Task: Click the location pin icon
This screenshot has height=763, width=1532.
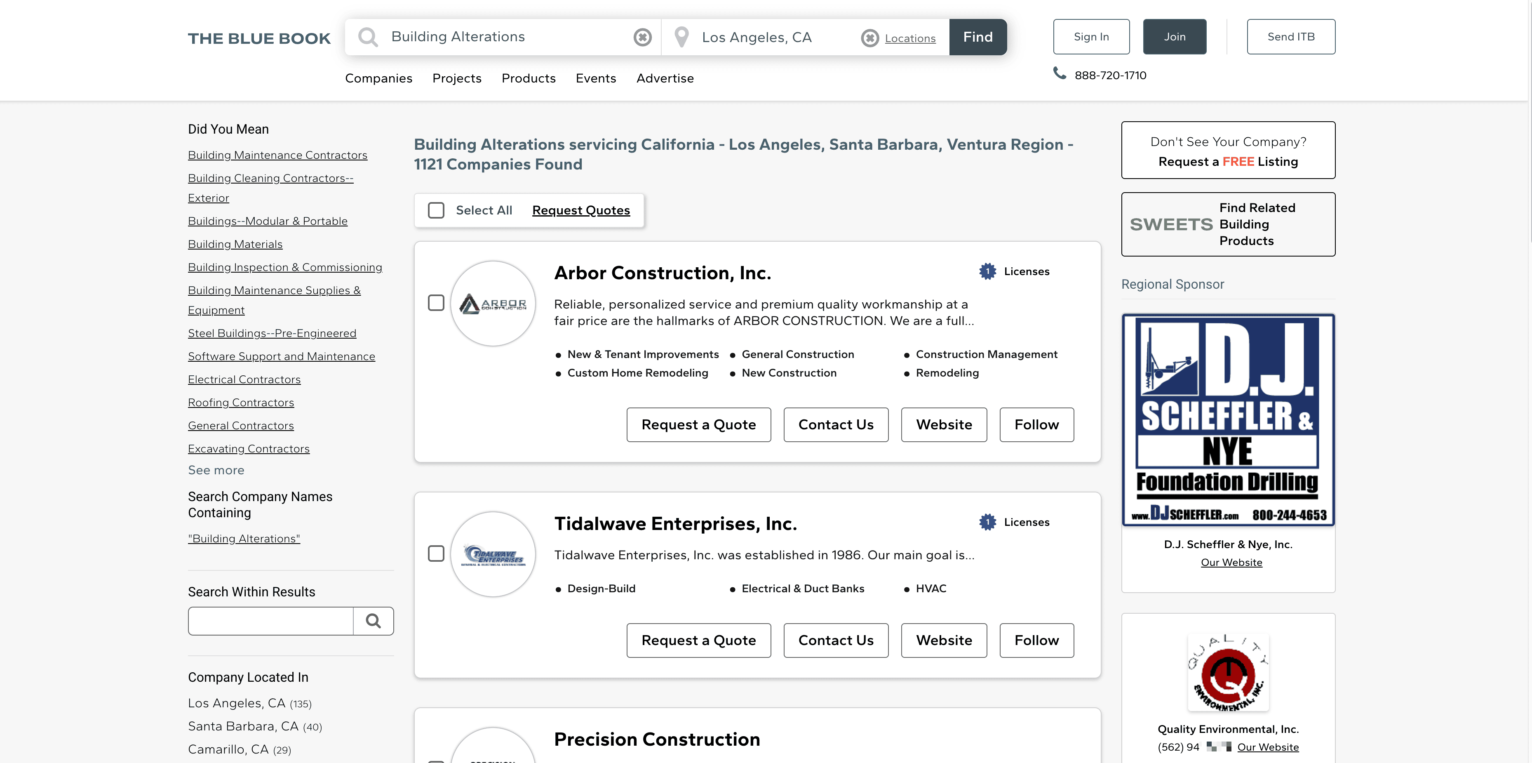Action: click(x=681, y=38)
